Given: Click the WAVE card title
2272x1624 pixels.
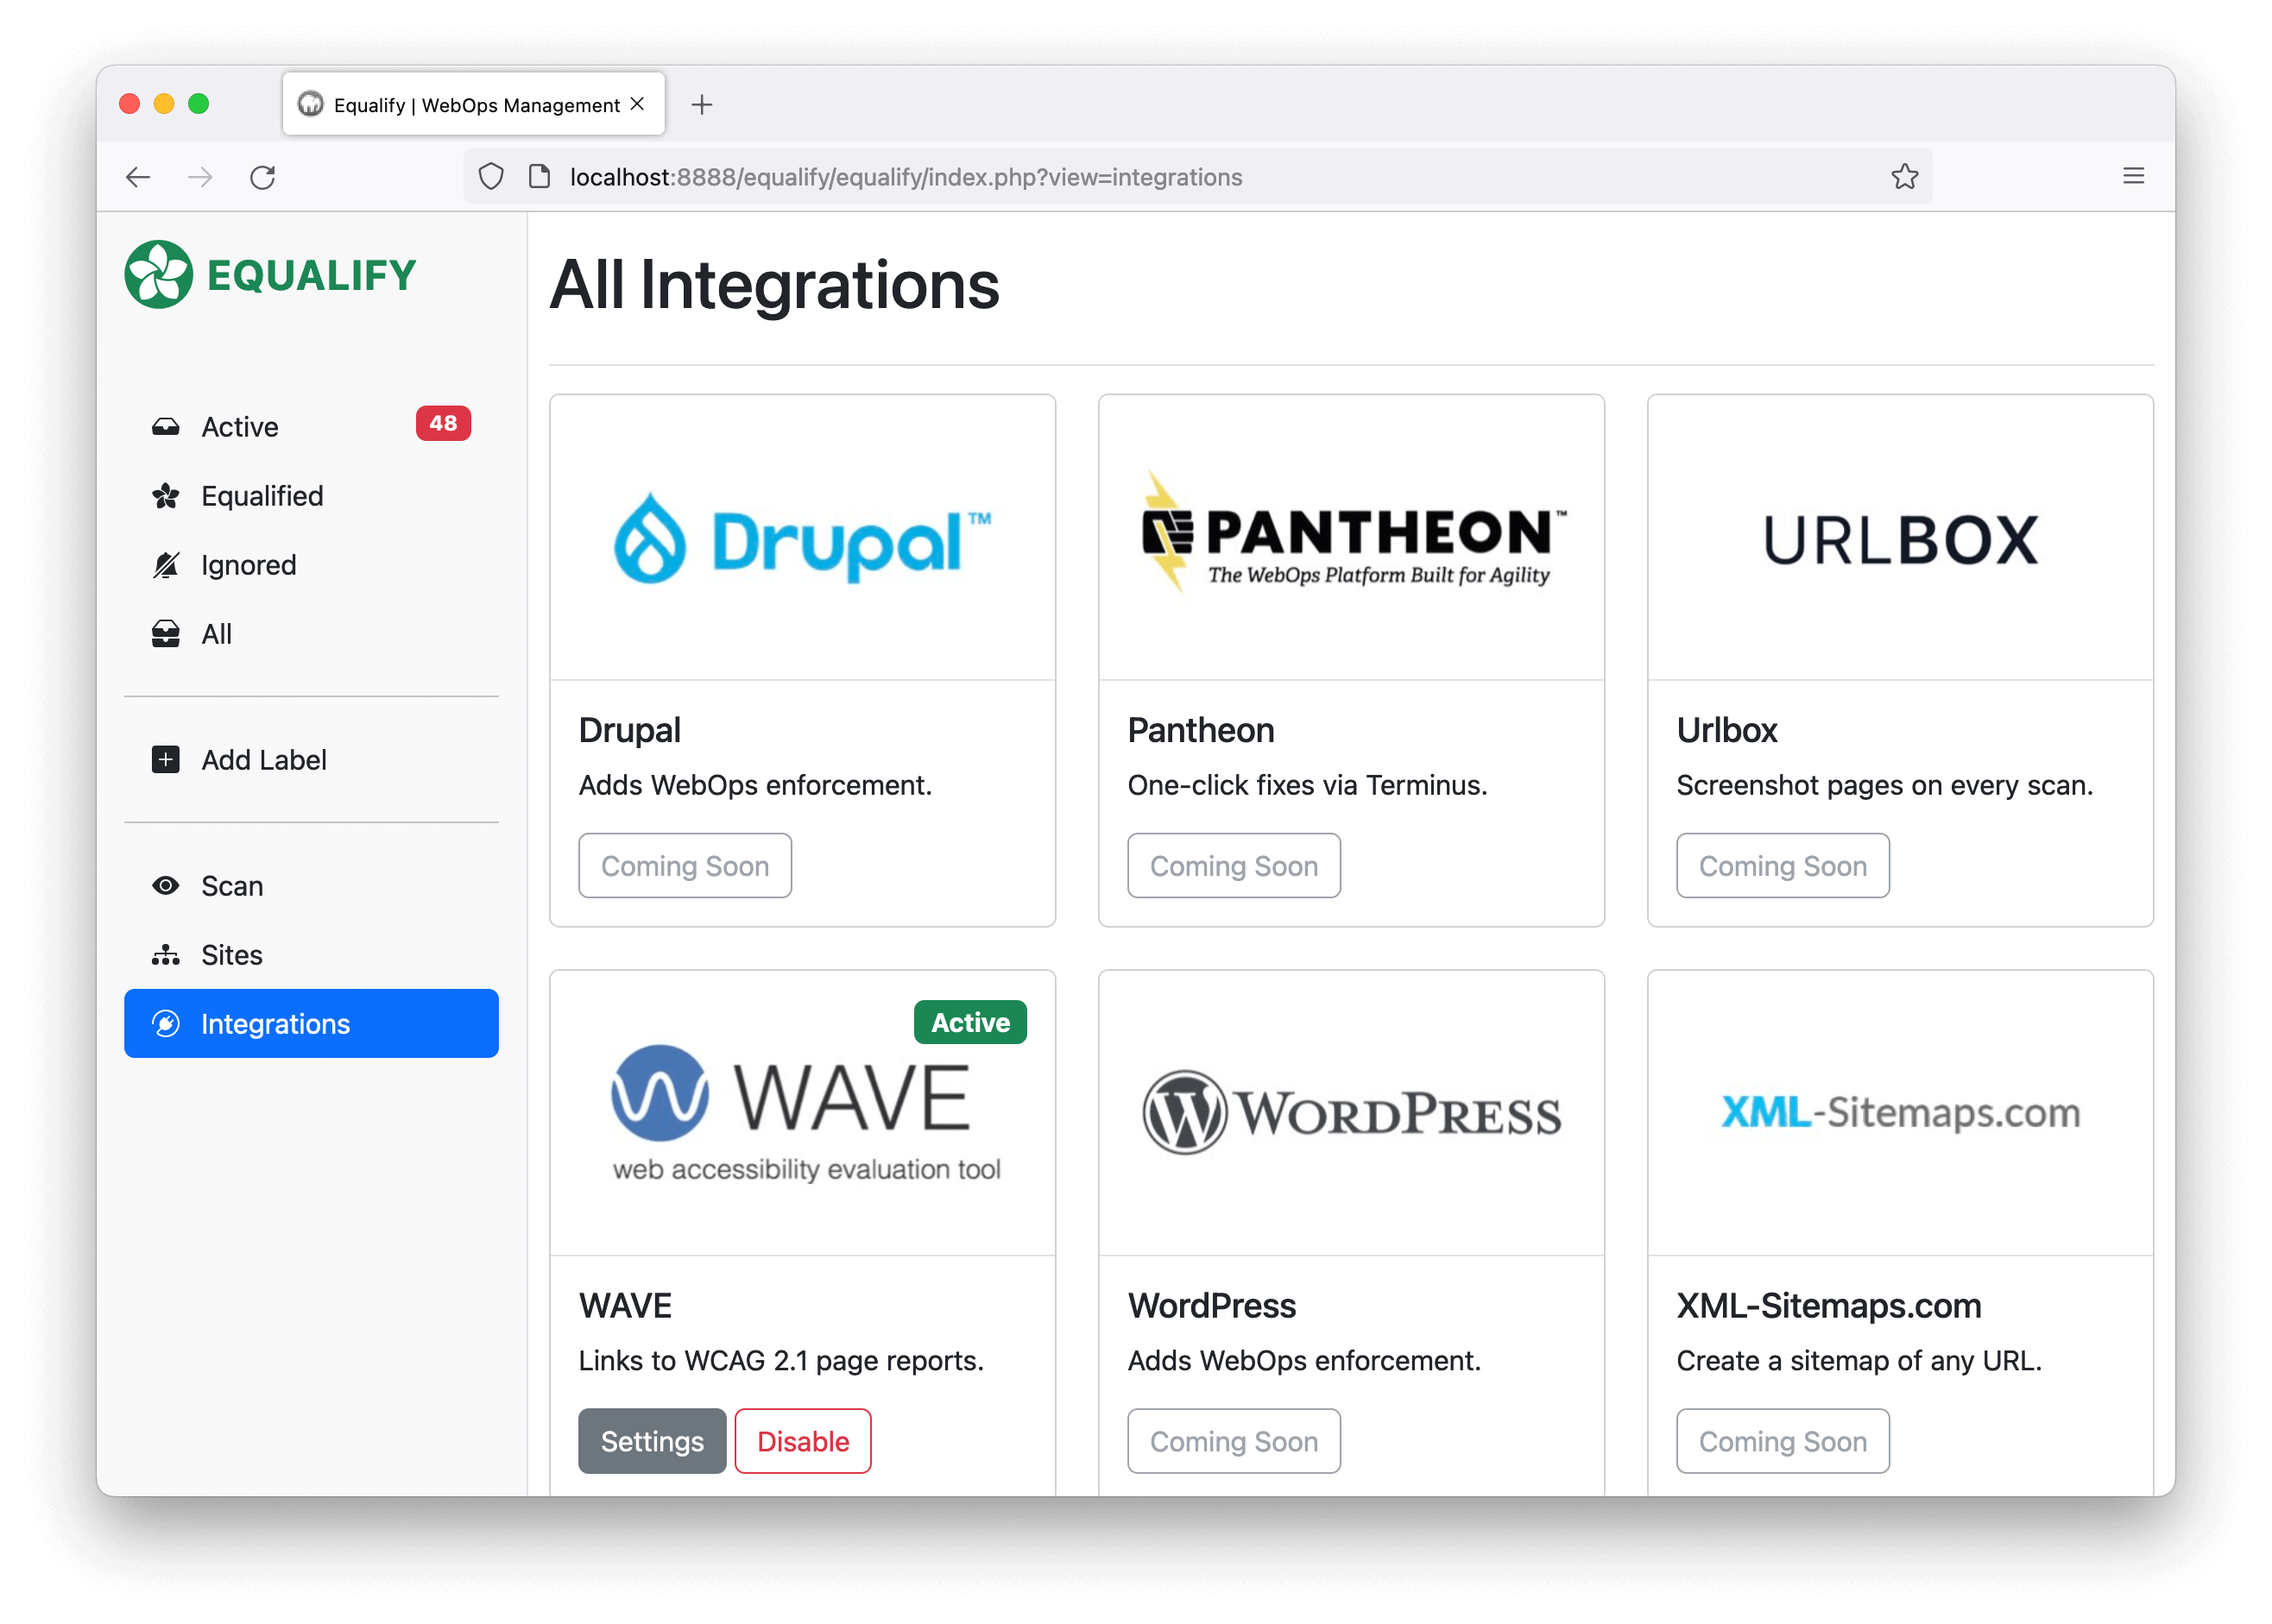Looking at the screenshot, I should click(625, 1305).
